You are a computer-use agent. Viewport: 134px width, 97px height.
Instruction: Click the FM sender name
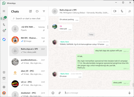pos(61,26)
